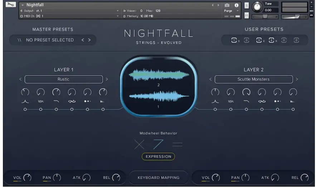Select the slanted-line modwheel behavior
Image resolution: width=316 pixels, height=187 pixels.
point(158,144)
